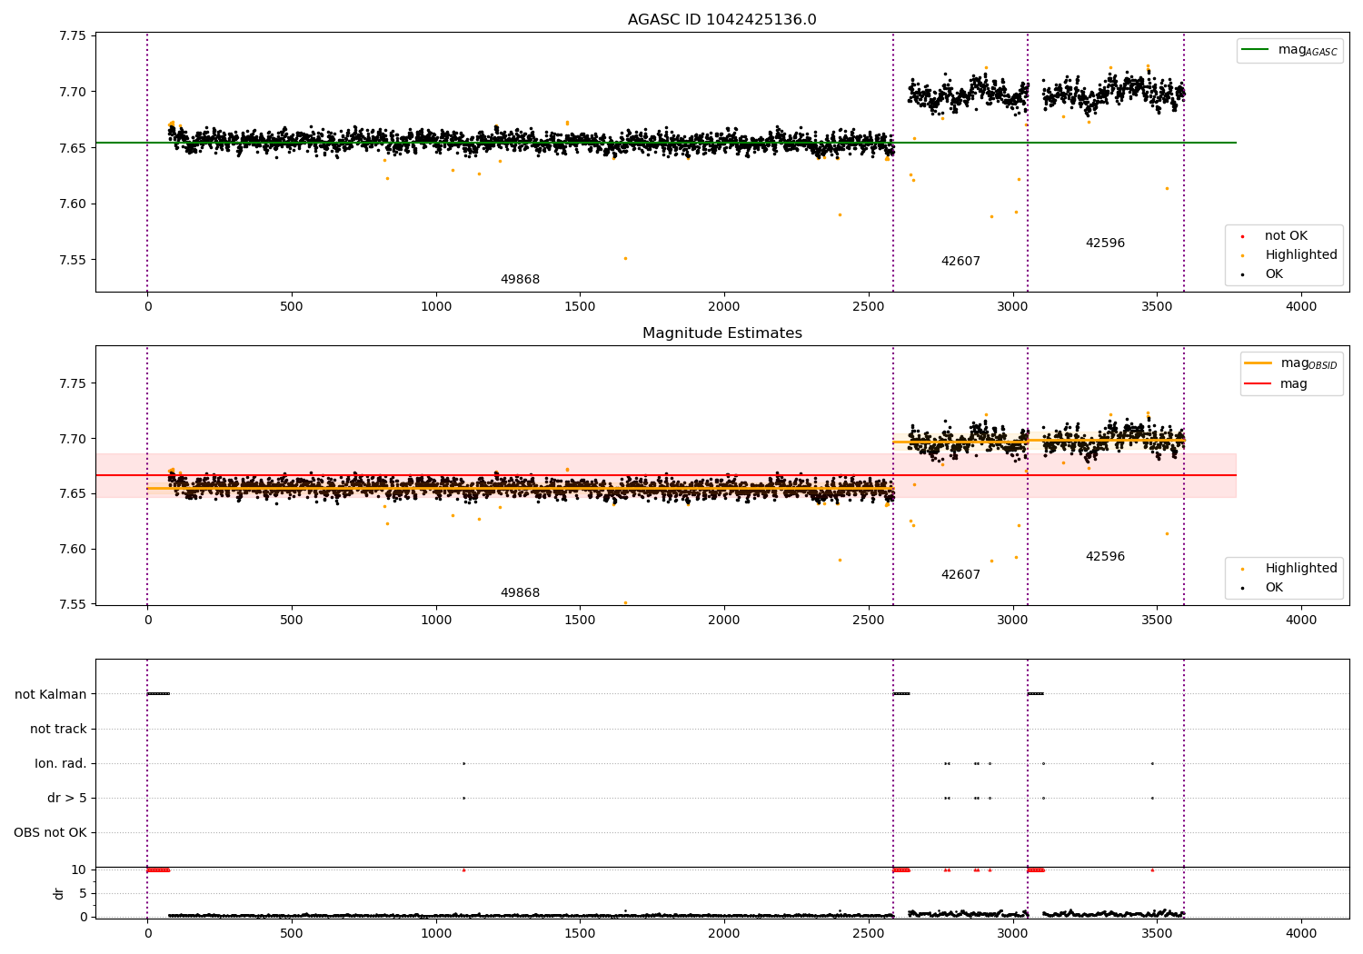Select the orange mag OBSID legend line
Viewport: 1363px width, 954px height.
1258,363
